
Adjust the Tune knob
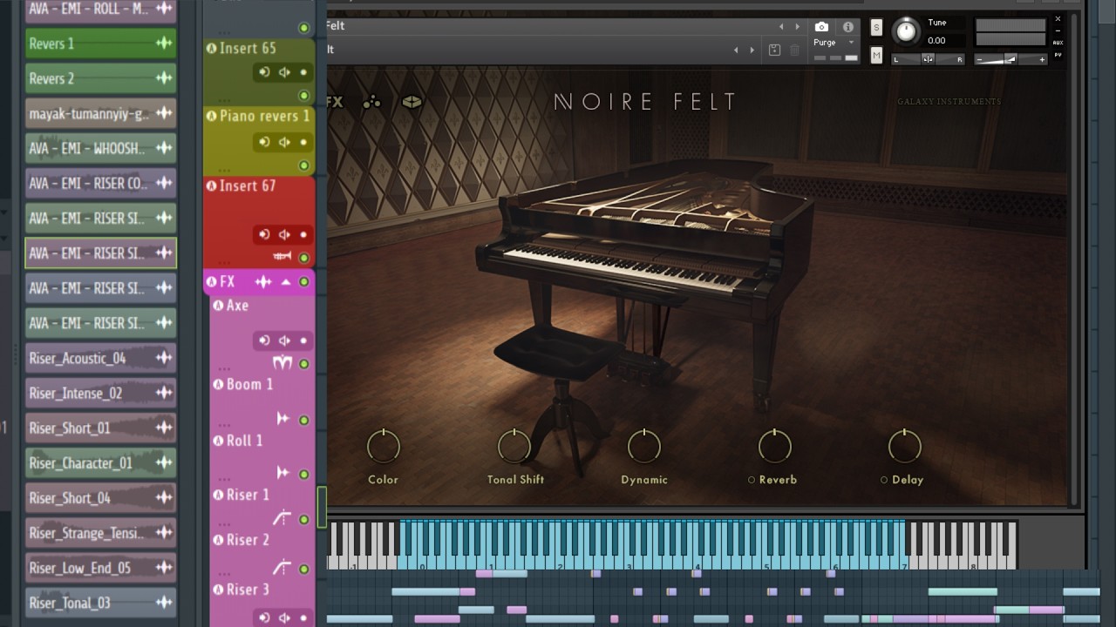point(907,31)
